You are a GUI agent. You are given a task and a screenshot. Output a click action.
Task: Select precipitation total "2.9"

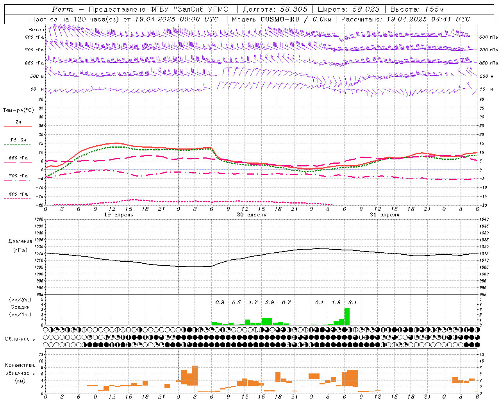pyautogui.click(x=270, y=303)
